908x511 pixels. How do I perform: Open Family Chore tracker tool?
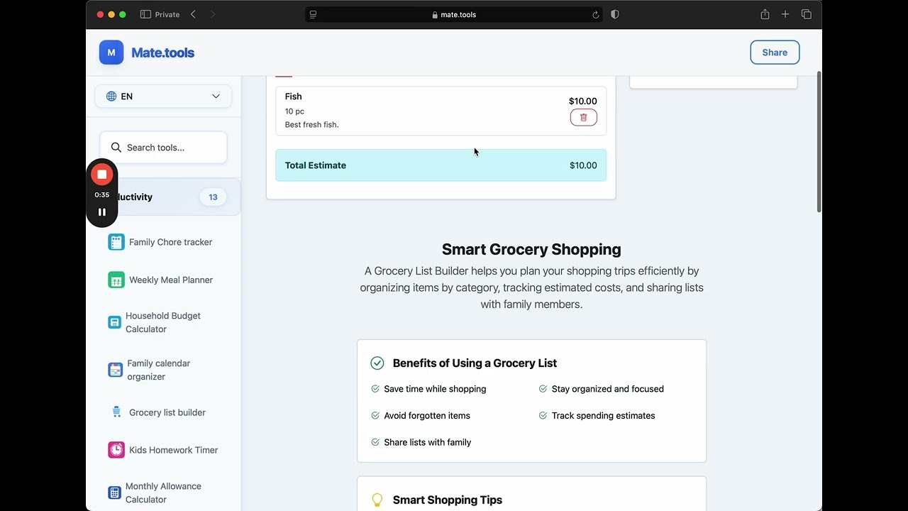coord(170,242)
